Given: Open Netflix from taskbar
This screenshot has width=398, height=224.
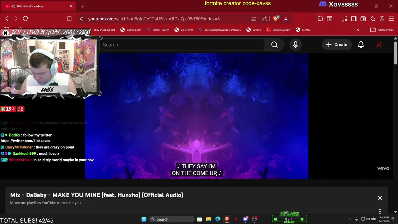Looking at the screenshot, I should coord(236,219).
